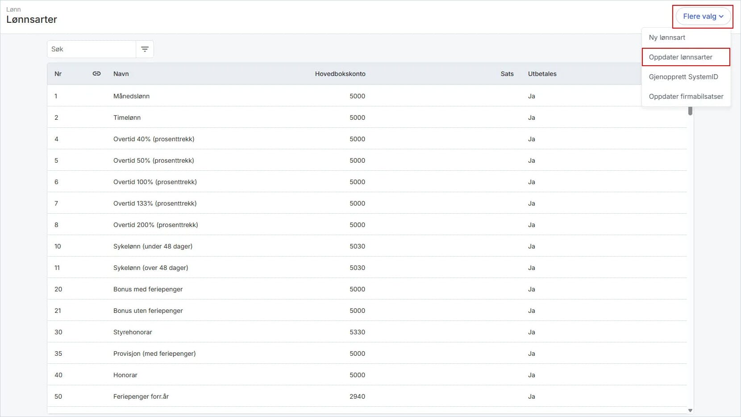This screenshot has height=417, width=741.
Task: Sort by the Nr column header
Action: (x=58, y=74)
